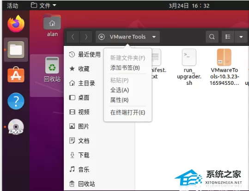The height and width of the screenshot is (191, 249).
Task: Click the search magnifier in Files toolbar
Action: pyautogui.click(x=212, y=37)
